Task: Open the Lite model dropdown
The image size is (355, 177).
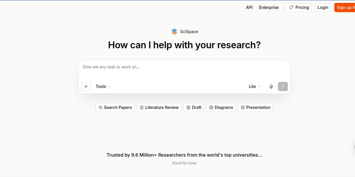Action: click(x=255, y=86)
